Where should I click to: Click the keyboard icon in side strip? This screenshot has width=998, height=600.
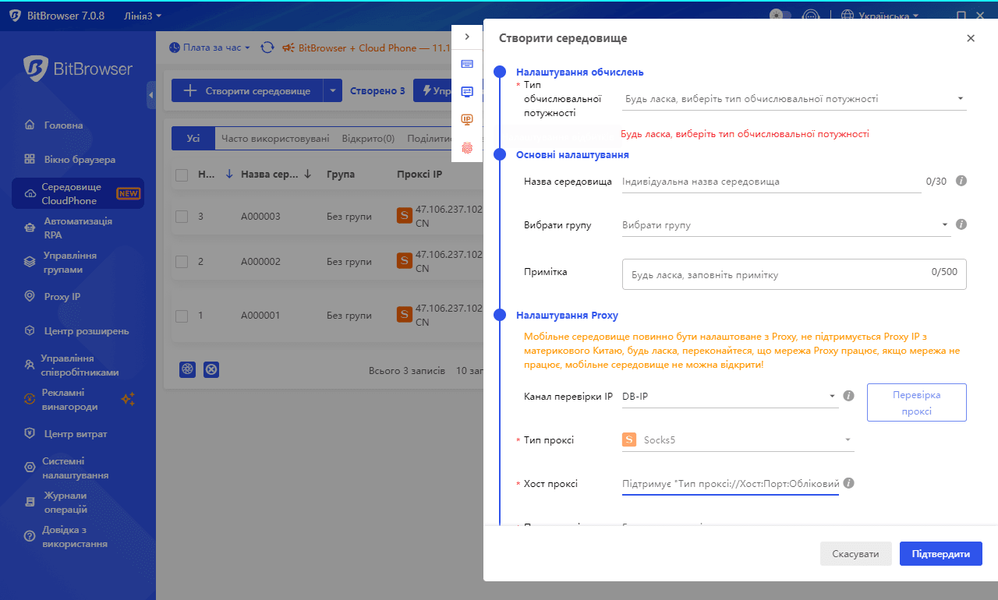pos(467,64)
